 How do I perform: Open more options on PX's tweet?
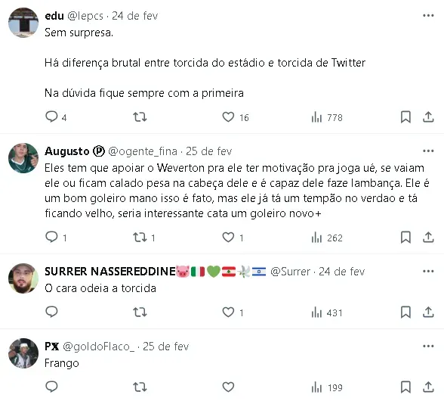pyautogui.click(x=428, y=346)
